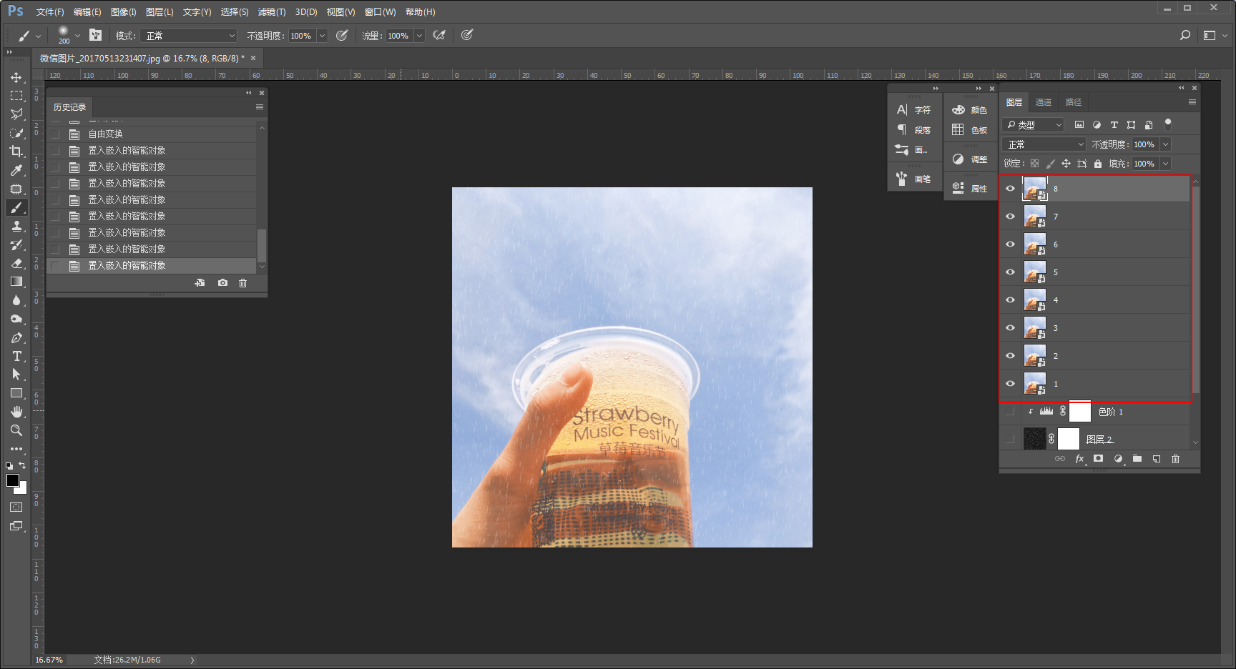Open the 窗口(W) menu
The image size is (1236, 669).
click(x=380, y=12)
